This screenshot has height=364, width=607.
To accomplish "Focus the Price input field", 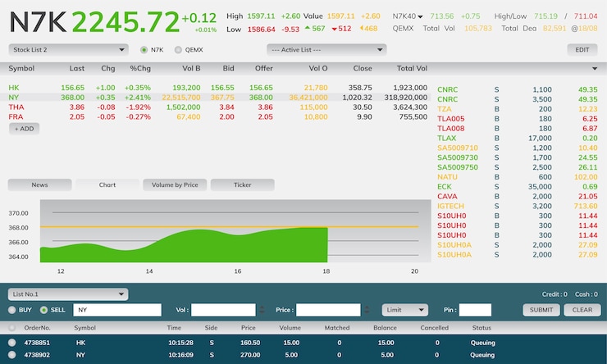I will point(328,310).
